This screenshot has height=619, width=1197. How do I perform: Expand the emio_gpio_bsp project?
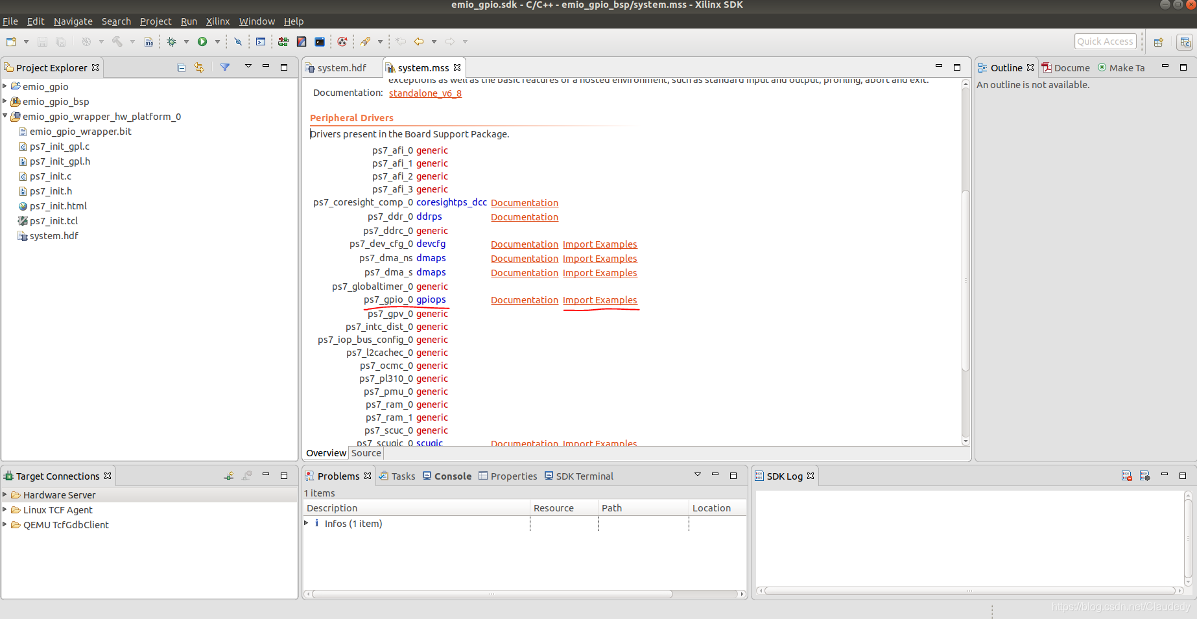[x=5, y=101]
